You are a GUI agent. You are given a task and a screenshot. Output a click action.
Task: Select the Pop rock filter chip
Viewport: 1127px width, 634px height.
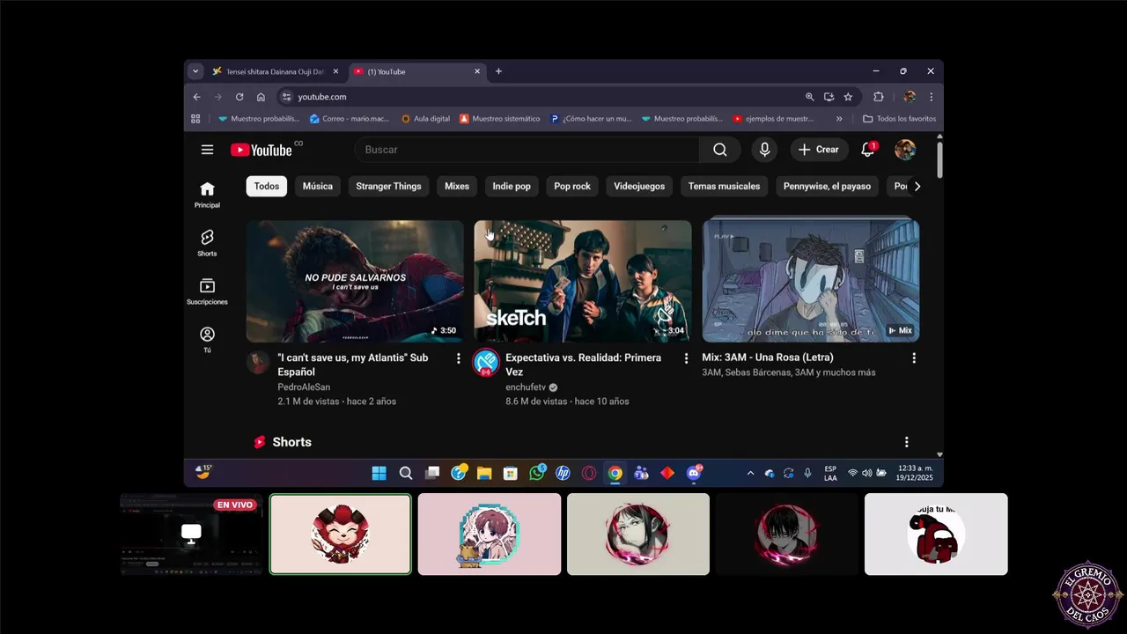[x=572, y=187]
